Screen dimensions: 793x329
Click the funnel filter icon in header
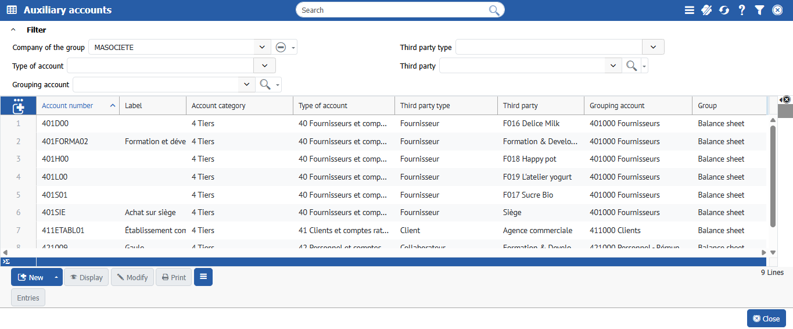pos(759,10)
